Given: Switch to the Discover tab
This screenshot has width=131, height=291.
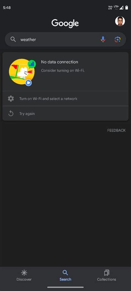Looking at the screenshot, I should (x=24, y=276).
